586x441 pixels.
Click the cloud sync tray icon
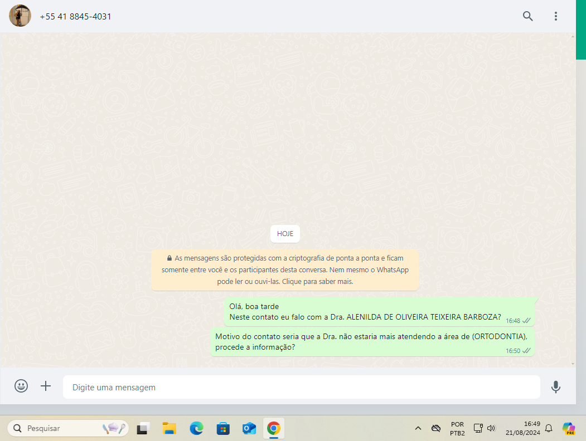tap(436, 428)
